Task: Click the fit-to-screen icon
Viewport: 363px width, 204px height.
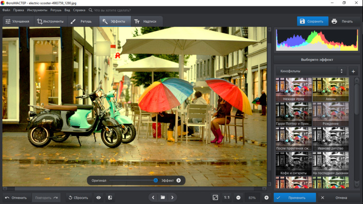Action: [x=215, y=198]
